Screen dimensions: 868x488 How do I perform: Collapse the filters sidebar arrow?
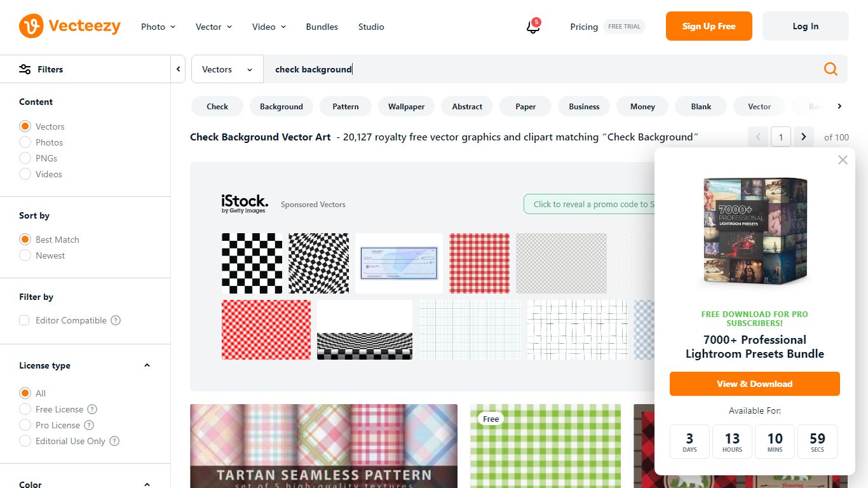click(x=179, y=69)
